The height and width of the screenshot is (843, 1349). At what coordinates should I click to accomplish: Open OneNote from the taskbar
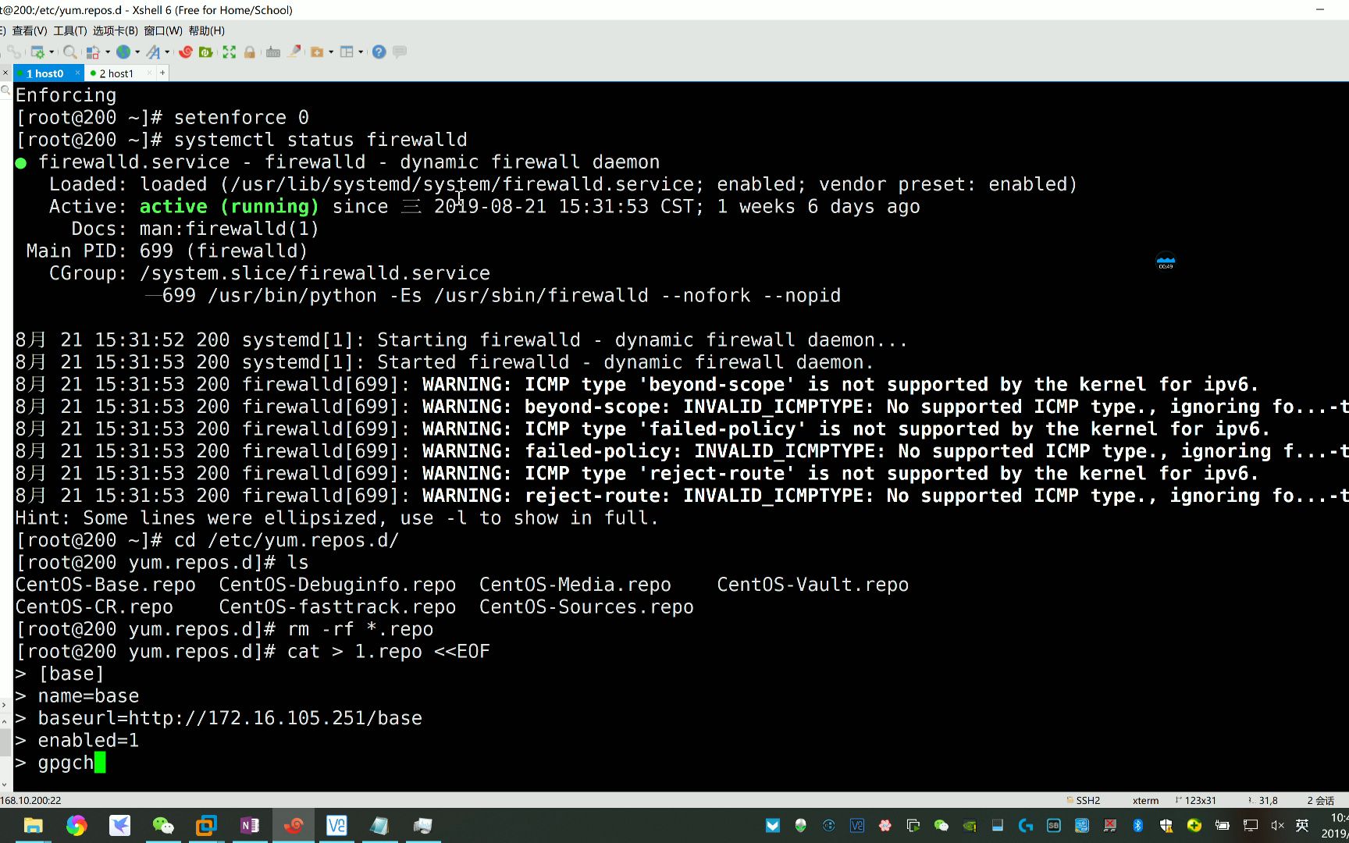pyautogui.click(x=250, y=826)
